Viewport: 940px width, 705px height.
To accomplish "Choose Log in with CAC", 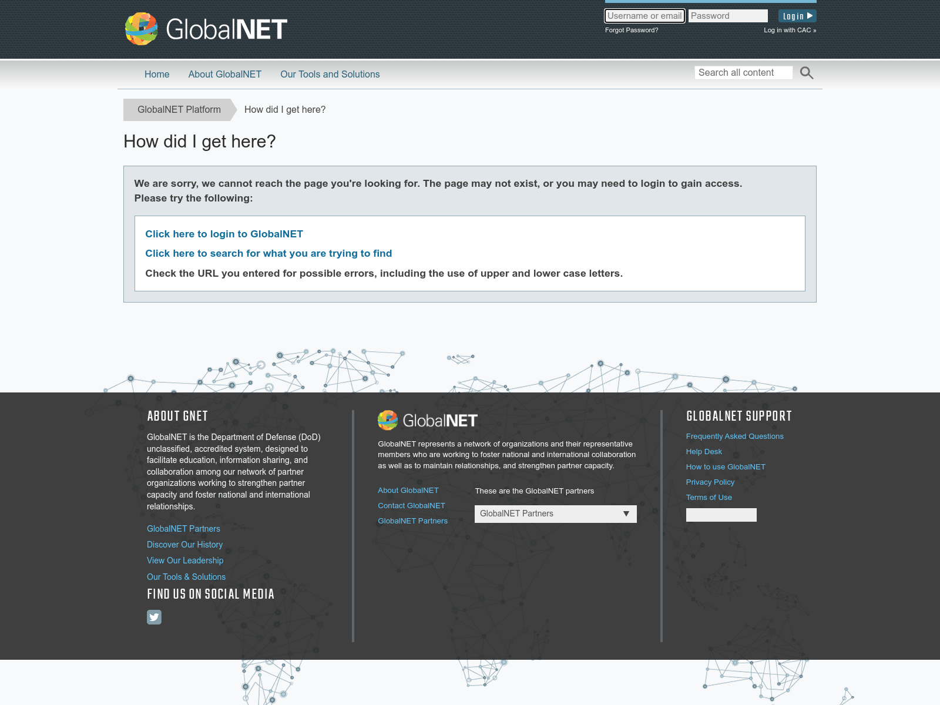I will coord(790,30).
